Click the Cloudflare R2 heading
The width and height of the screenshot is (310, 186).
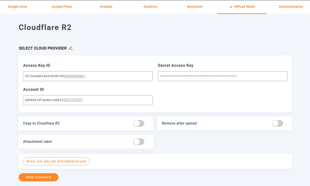click(45, 28)
